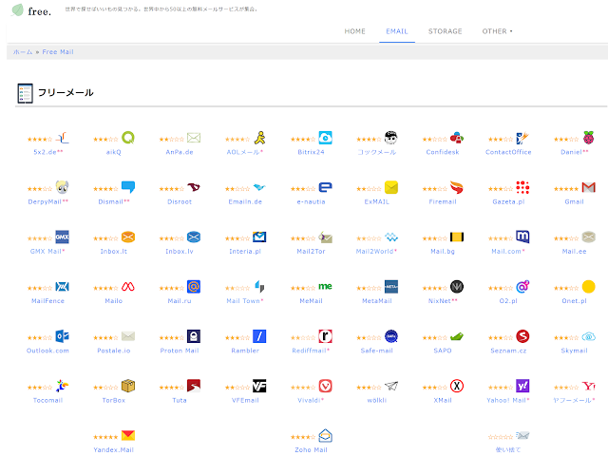Open the MeMail link
Viewport: 608px width, 456px height.
(x=311, y=301)
